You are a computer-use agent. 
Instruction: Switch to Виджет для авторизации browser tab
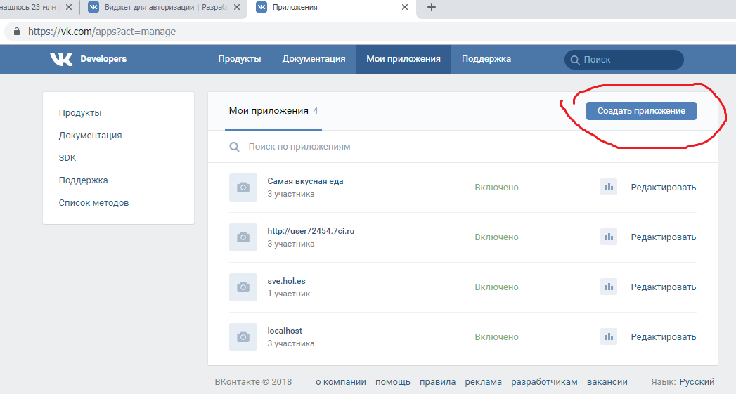click(x=164, y=8)
